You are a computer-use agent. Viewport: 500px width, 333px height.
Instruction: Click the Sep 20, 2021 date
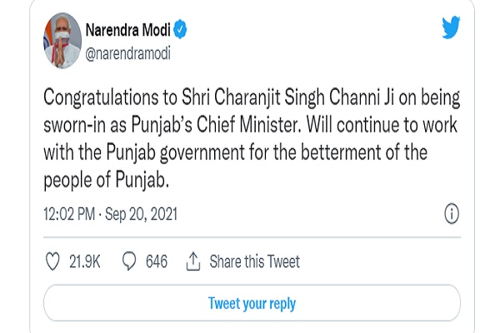[x=142, y=214]
